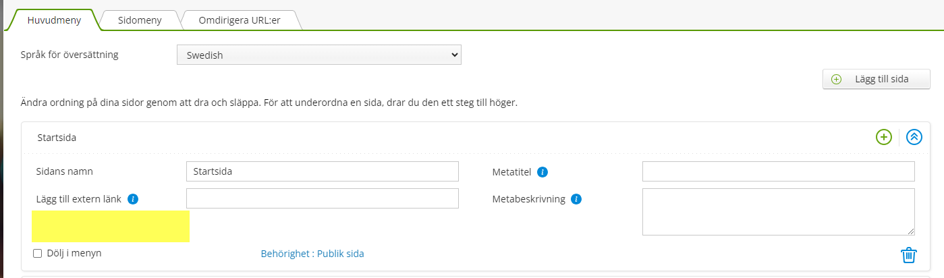Select the Metatitel input box
944x278 pixels.
coord(778,171)
